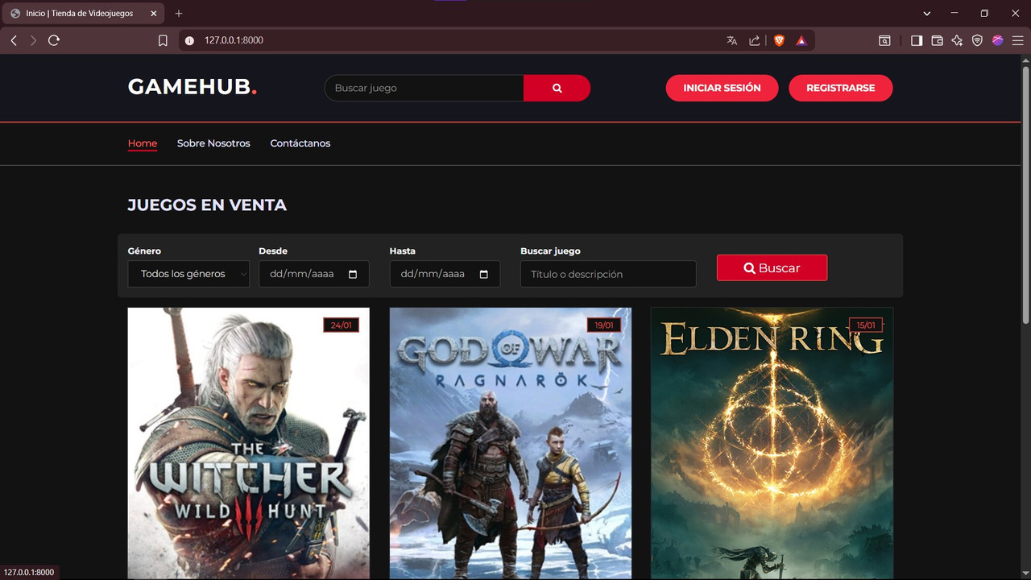Expand the tab search chevron near window controls
Screen dimensions: 1031x580
926,13
